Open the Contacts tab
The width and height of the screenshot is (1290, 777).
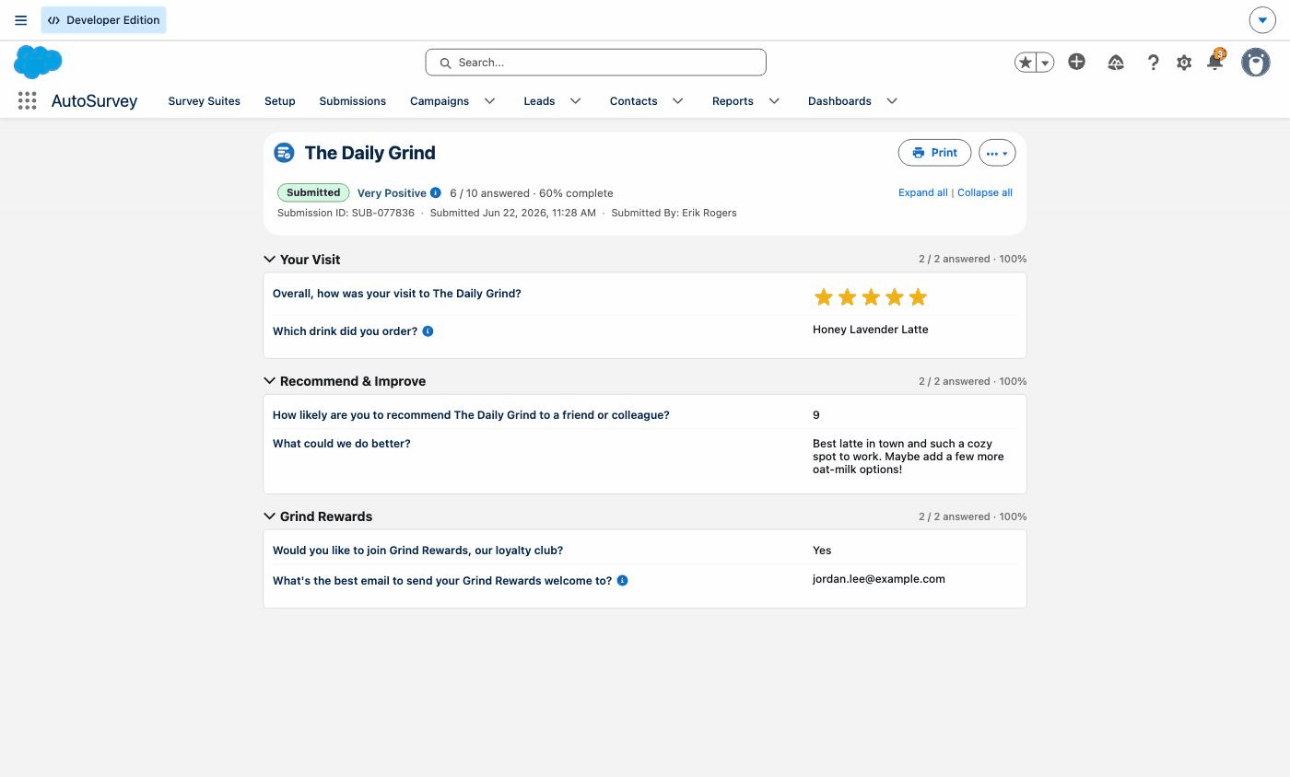pyautogui.click(x=633, y=101)
